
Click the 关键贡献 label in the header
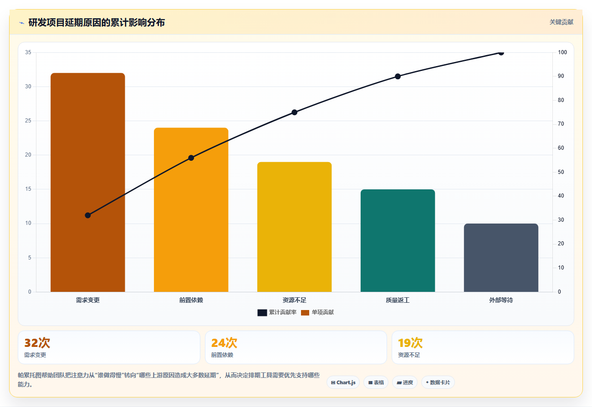(x=561, y=22)
